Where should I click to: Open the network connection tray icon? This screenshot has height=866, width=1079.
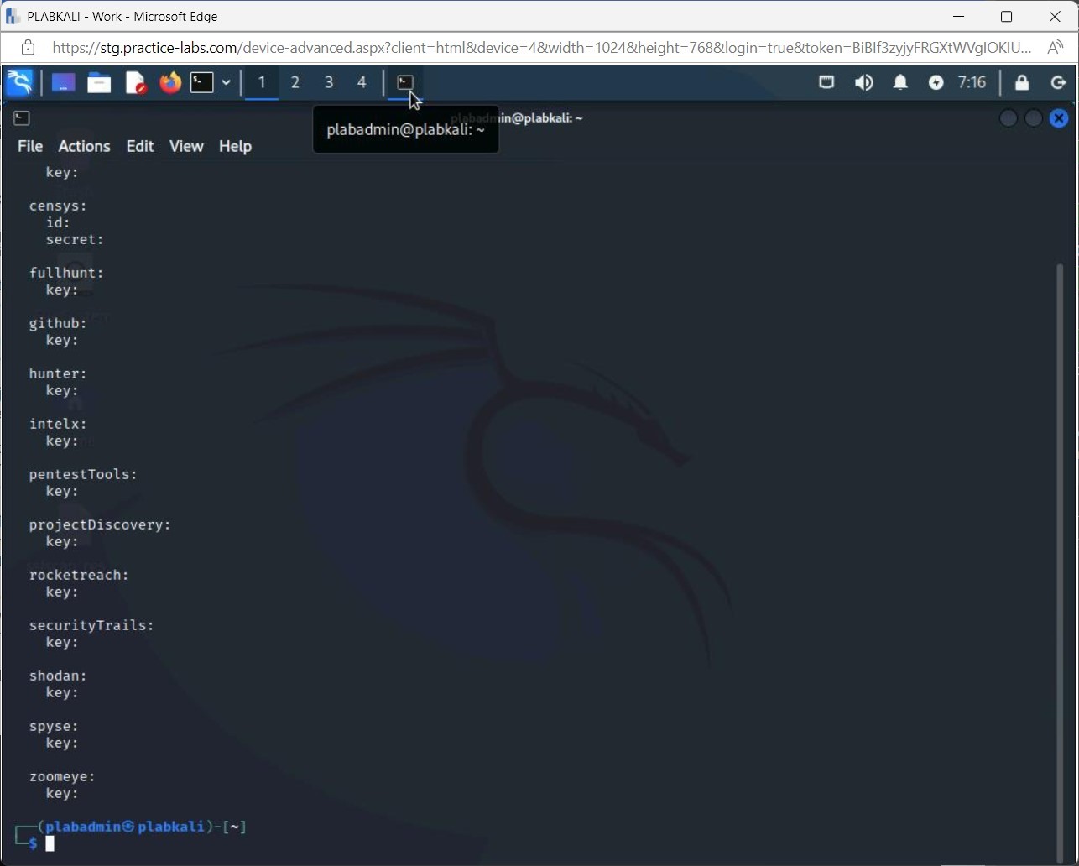tap(826, 82)
